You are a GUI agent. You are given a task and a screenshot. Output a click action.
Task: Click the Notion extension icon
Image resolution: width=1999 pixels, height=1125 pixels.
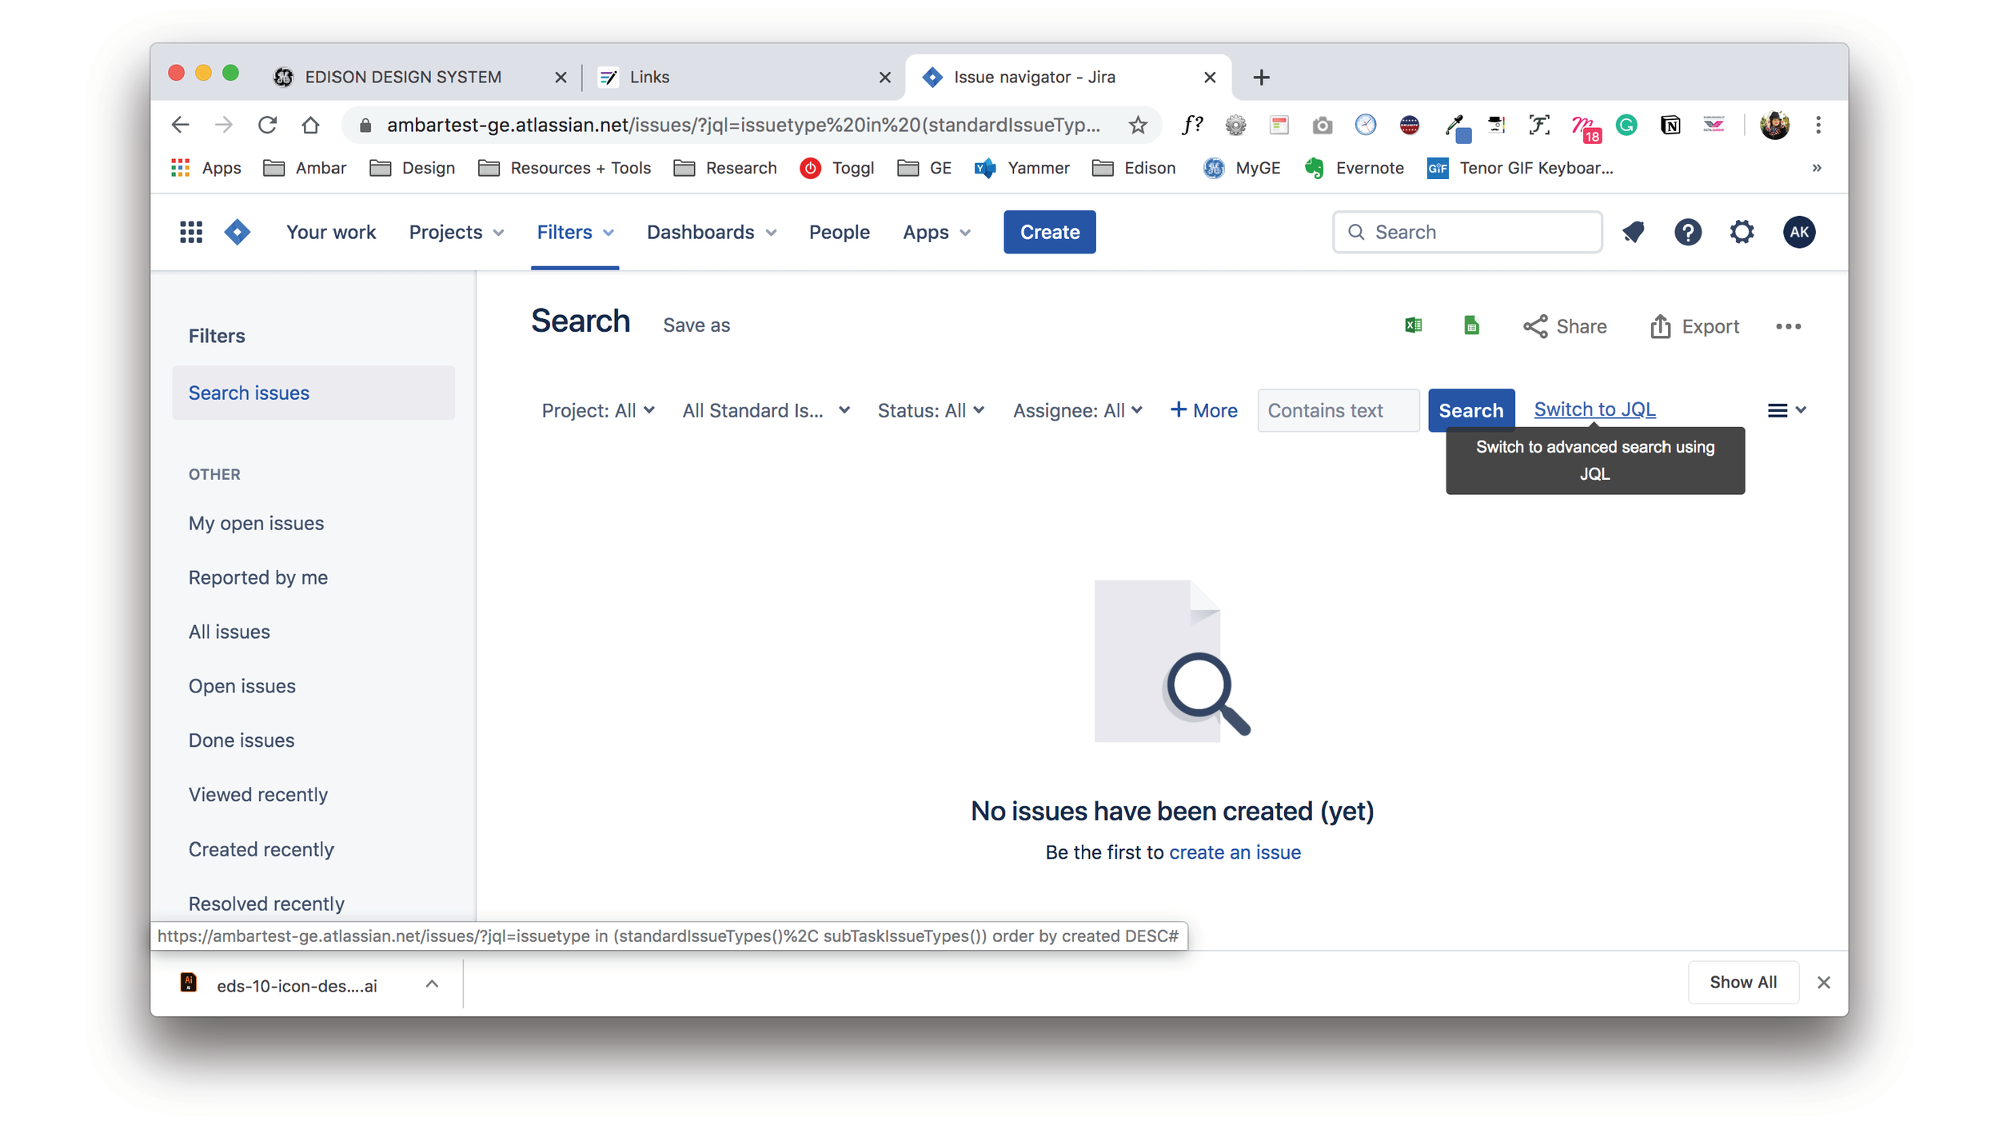[x=1670, y=125]
